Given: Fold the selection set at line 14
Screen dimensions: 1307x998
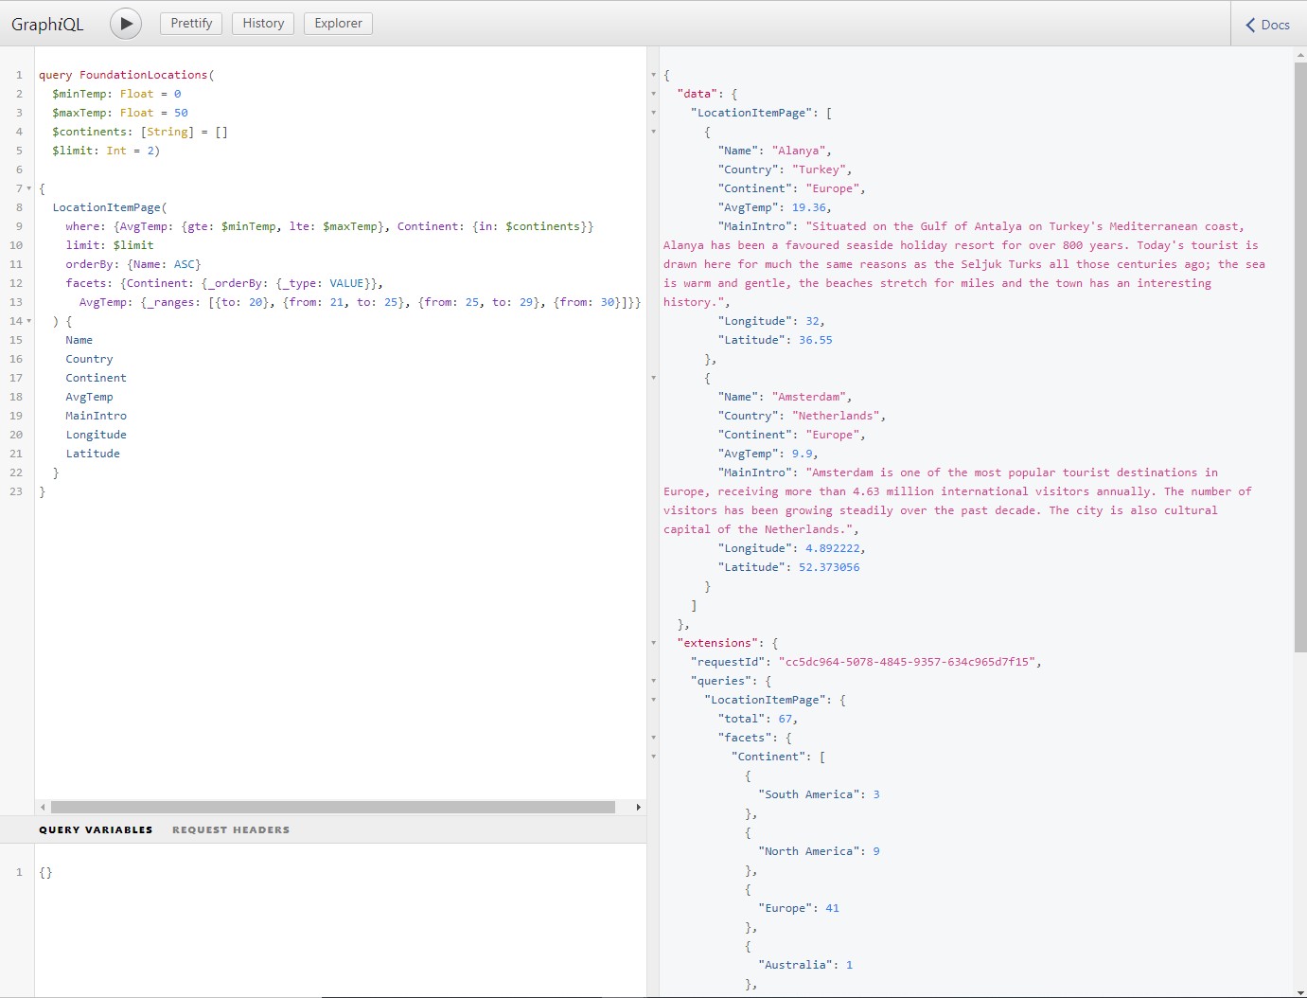Looking at the screenshot, I should click(29, 321).
